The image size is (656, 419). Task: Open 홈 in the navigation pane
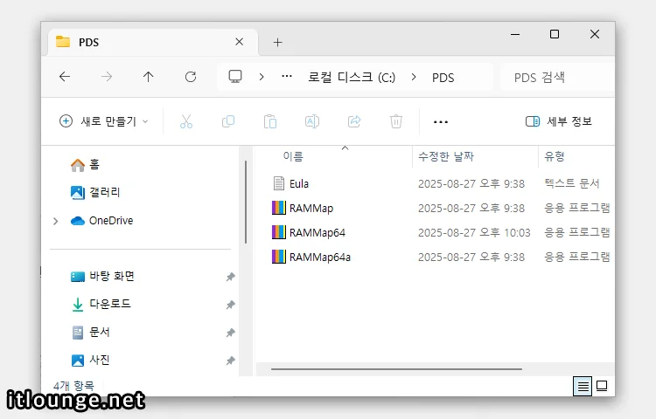pos(85,164)
